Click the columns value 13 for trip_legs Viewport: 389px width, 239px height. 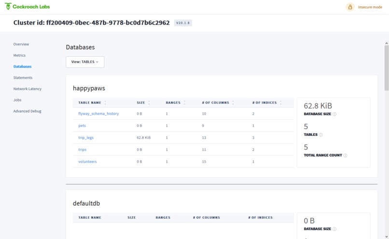pyautogui.click(x=204, y=137)
